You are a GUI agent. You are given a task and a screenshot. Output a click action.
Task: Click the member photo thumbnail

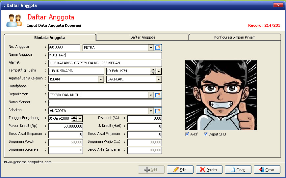(x=221, y=95)
